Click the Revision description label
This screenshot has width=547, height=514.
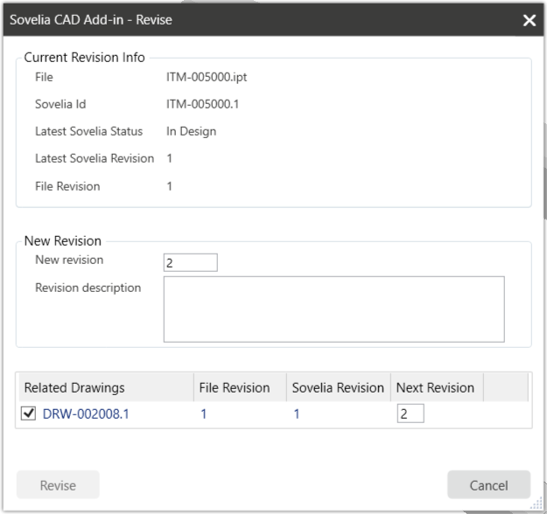pyautogui.click(x=88, y=288)
